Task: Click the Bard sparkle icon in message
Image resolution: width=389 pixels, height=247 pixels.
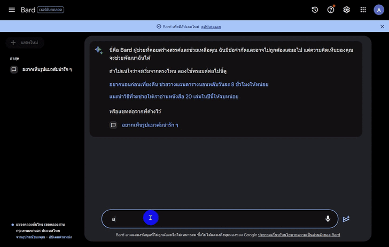Action: pyautogui.click(x=99, y=50)
